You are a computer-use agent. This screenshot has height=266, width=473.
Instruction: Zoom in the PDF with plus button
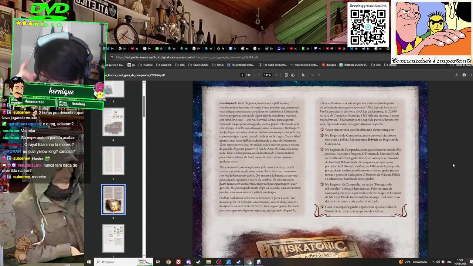276,75
